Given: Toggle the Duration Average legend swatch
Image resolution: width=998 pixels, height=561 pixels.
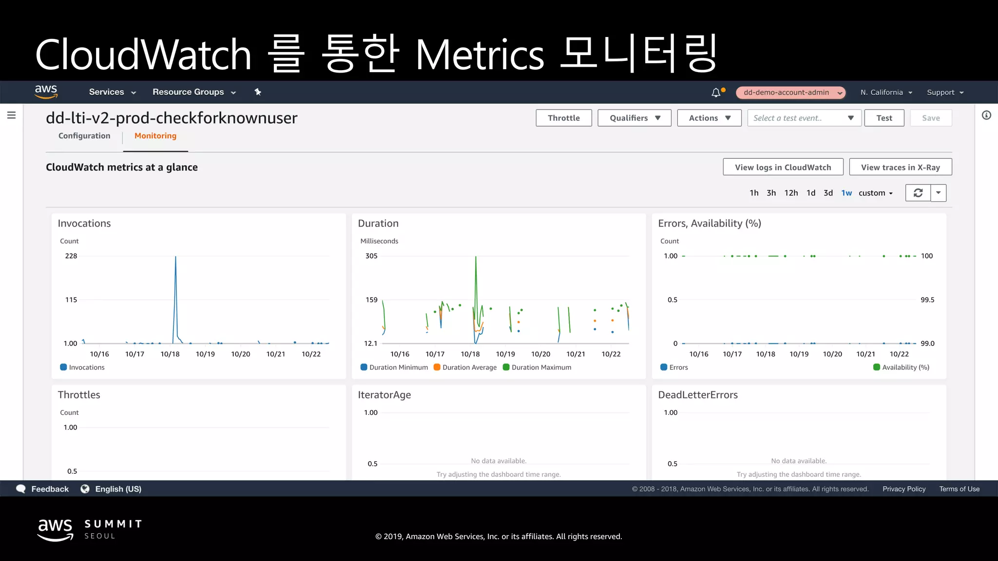Looking at the screenshot, I should pos(437,367).
